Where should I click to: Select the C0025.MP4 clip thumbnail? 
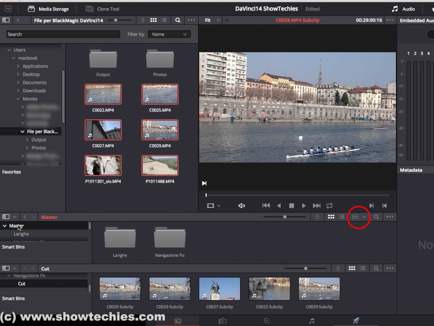(x=160, y=94)
